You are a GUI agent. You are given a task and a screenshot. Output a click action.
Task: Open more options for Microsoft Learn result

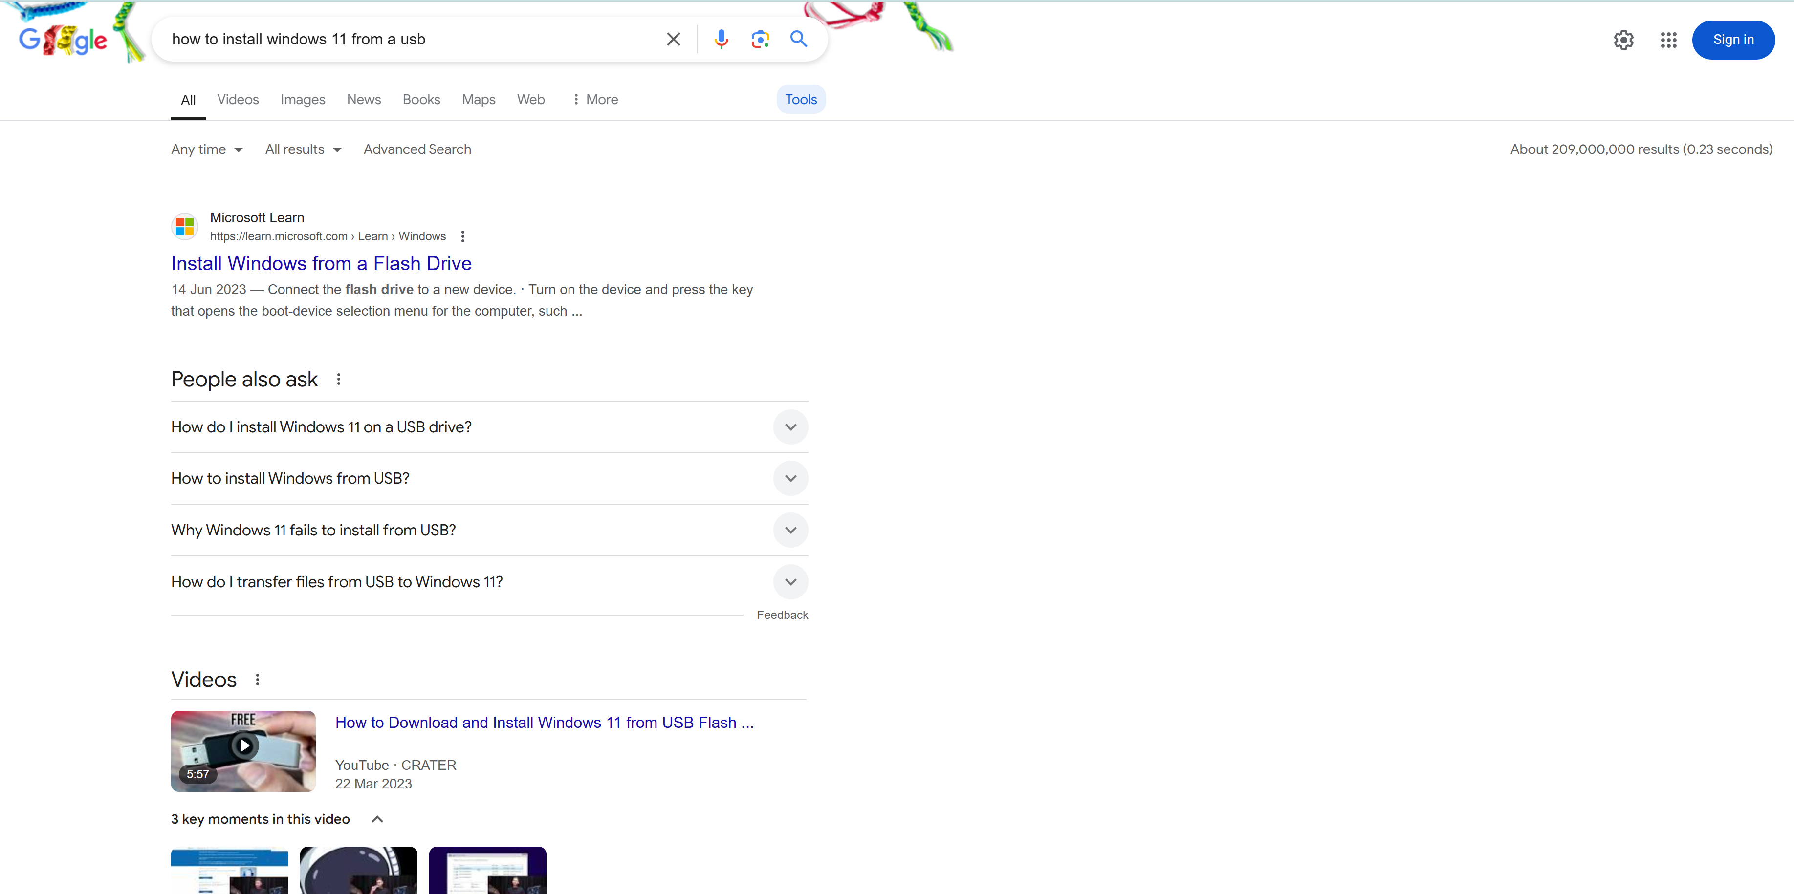point(462,237)
